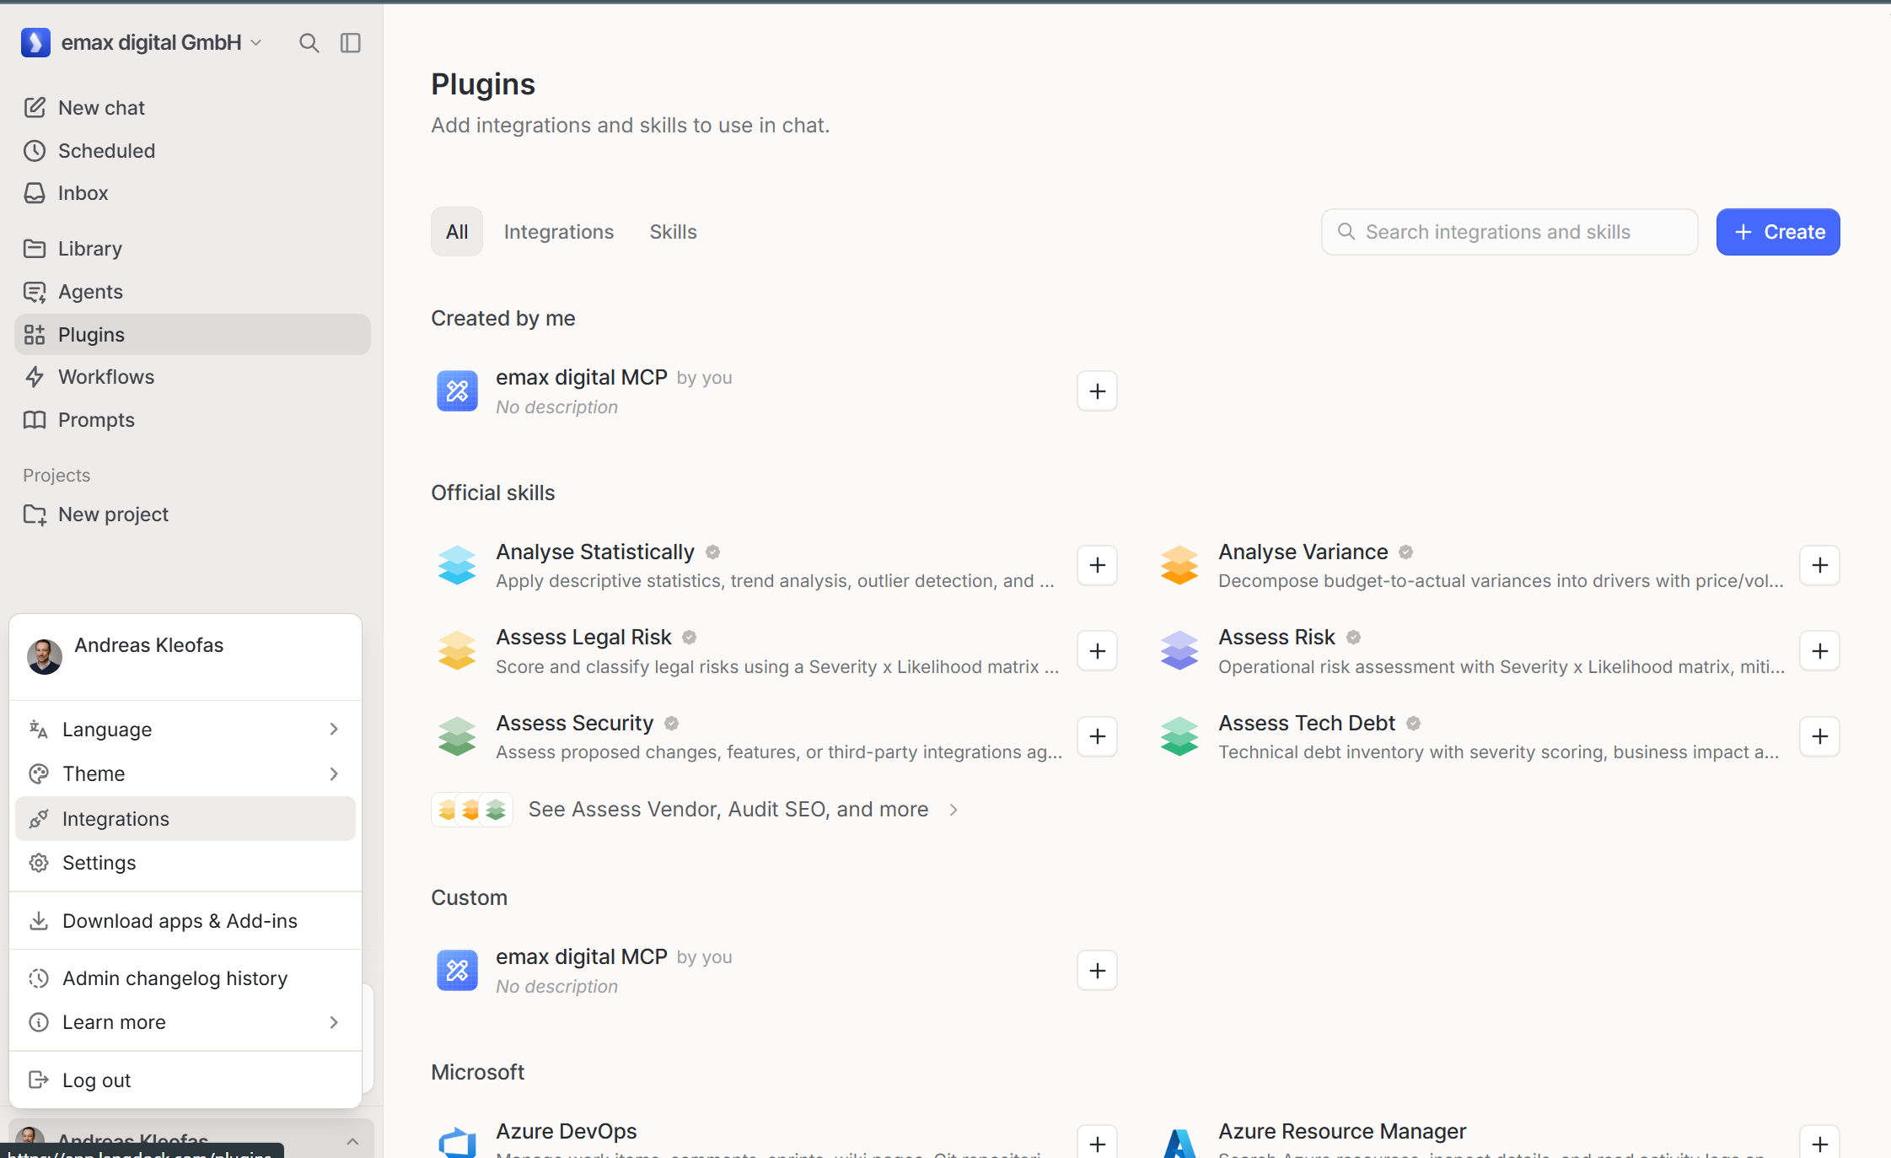Focus the Search integrations and skills field
Image resolution: width=1891 pixels, height=1158 pixels.
(1509, 232)
